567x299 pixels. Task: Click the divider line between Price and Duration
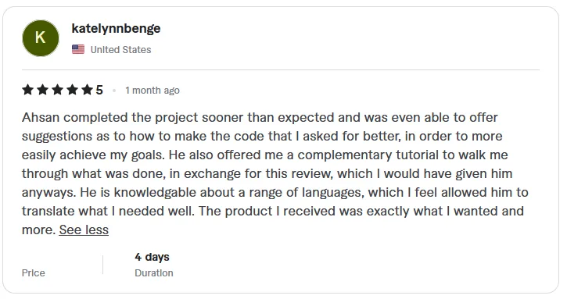[x=102, y=265]
